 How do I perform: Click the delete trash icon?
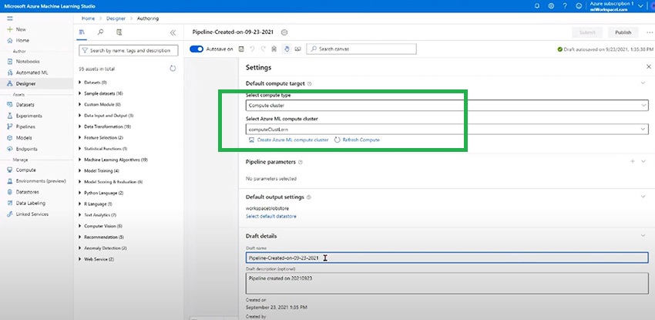coord(274,49)
